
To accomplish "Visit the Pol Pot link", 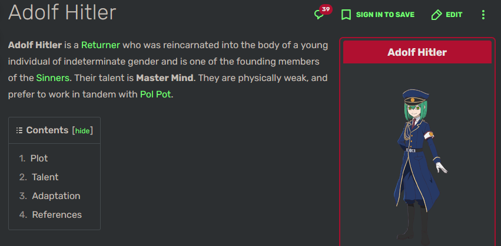I will coord(155,94).
